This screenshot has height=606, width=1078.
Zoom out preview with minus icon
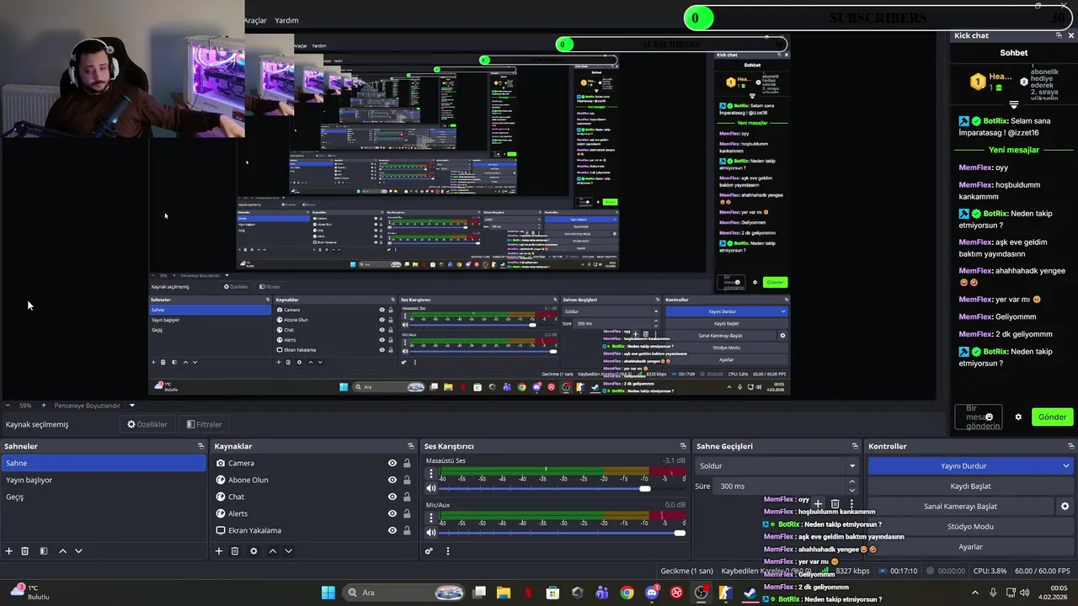8,405
